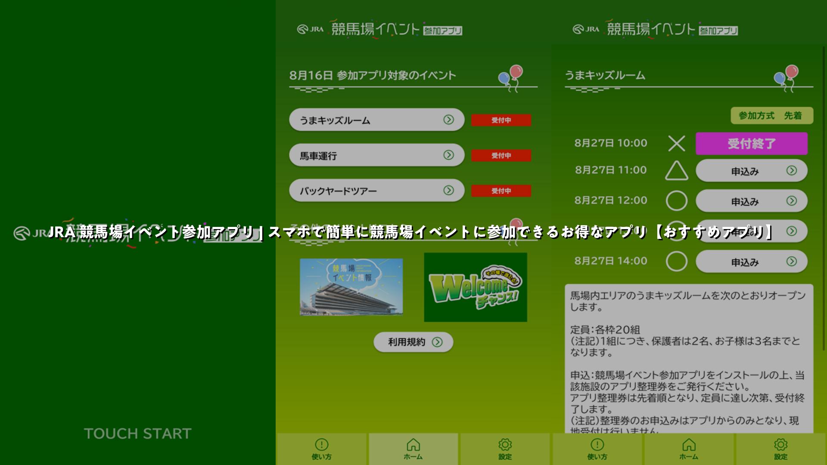Screen dimensions: 827x465
Task: Click the arrow icon in 利用規約 button
Action: 437,342
